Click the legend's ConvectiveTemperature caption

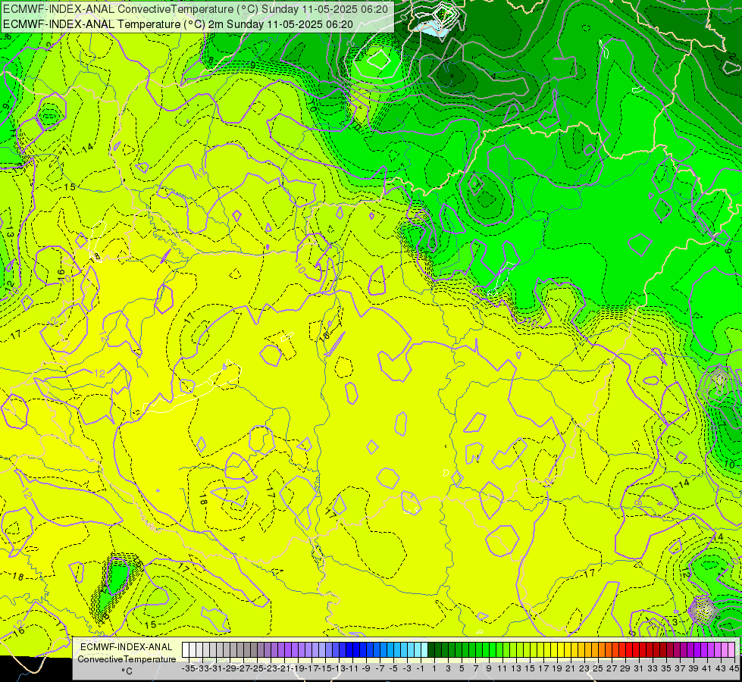[127, 659]
